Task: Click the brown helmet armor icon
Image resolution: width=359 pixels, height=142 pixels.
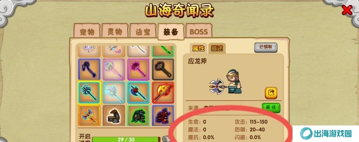Action: click(114, 116)
